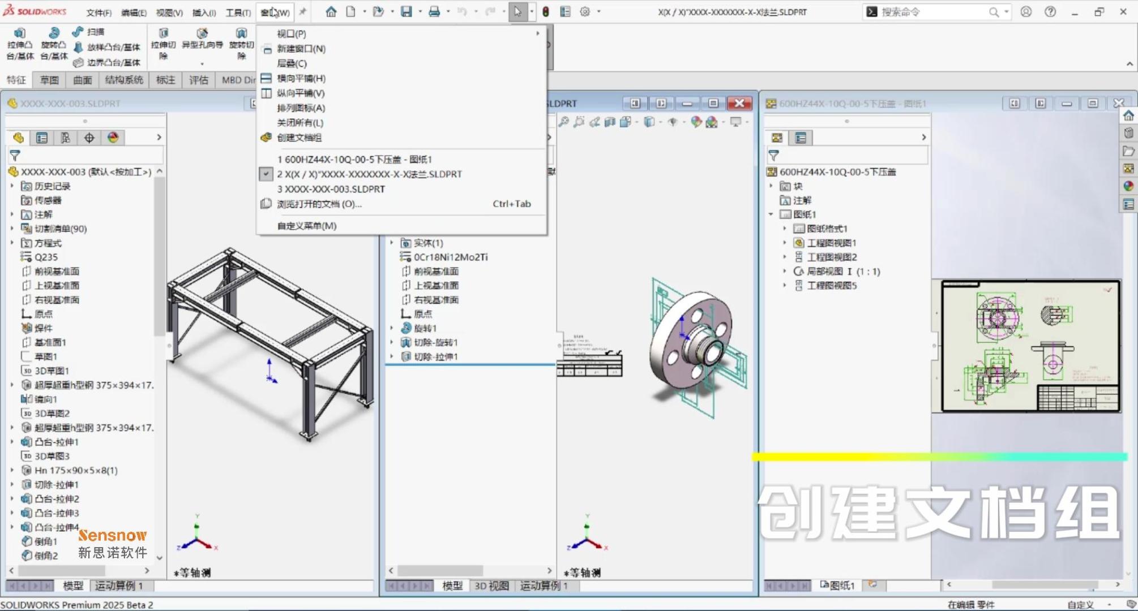The image size is (1138, 611).
Task: Click the Save icon in the top toolbar
Action: click(406, 12)
